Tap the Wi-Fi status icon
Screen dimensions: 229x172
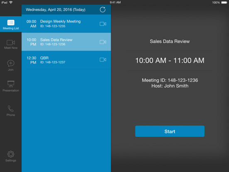[11, 2]
